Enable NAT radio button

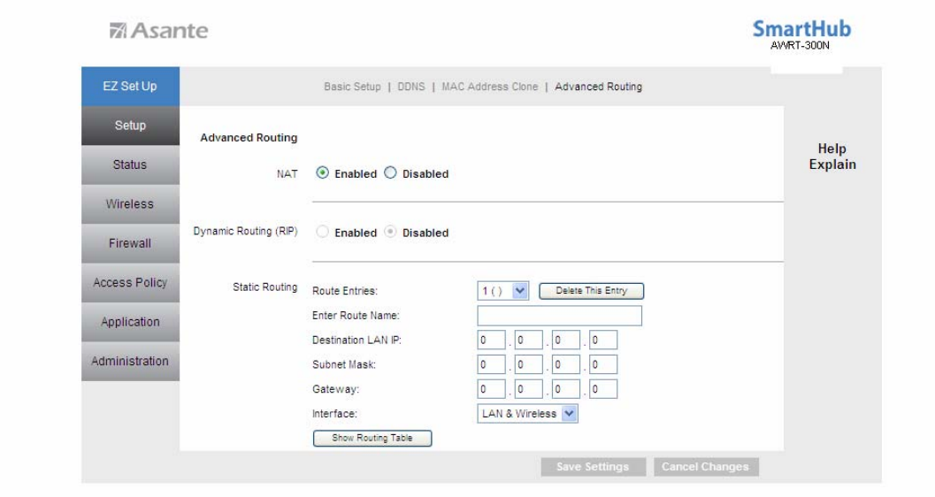pyautogui.click(x=323, y=172)
